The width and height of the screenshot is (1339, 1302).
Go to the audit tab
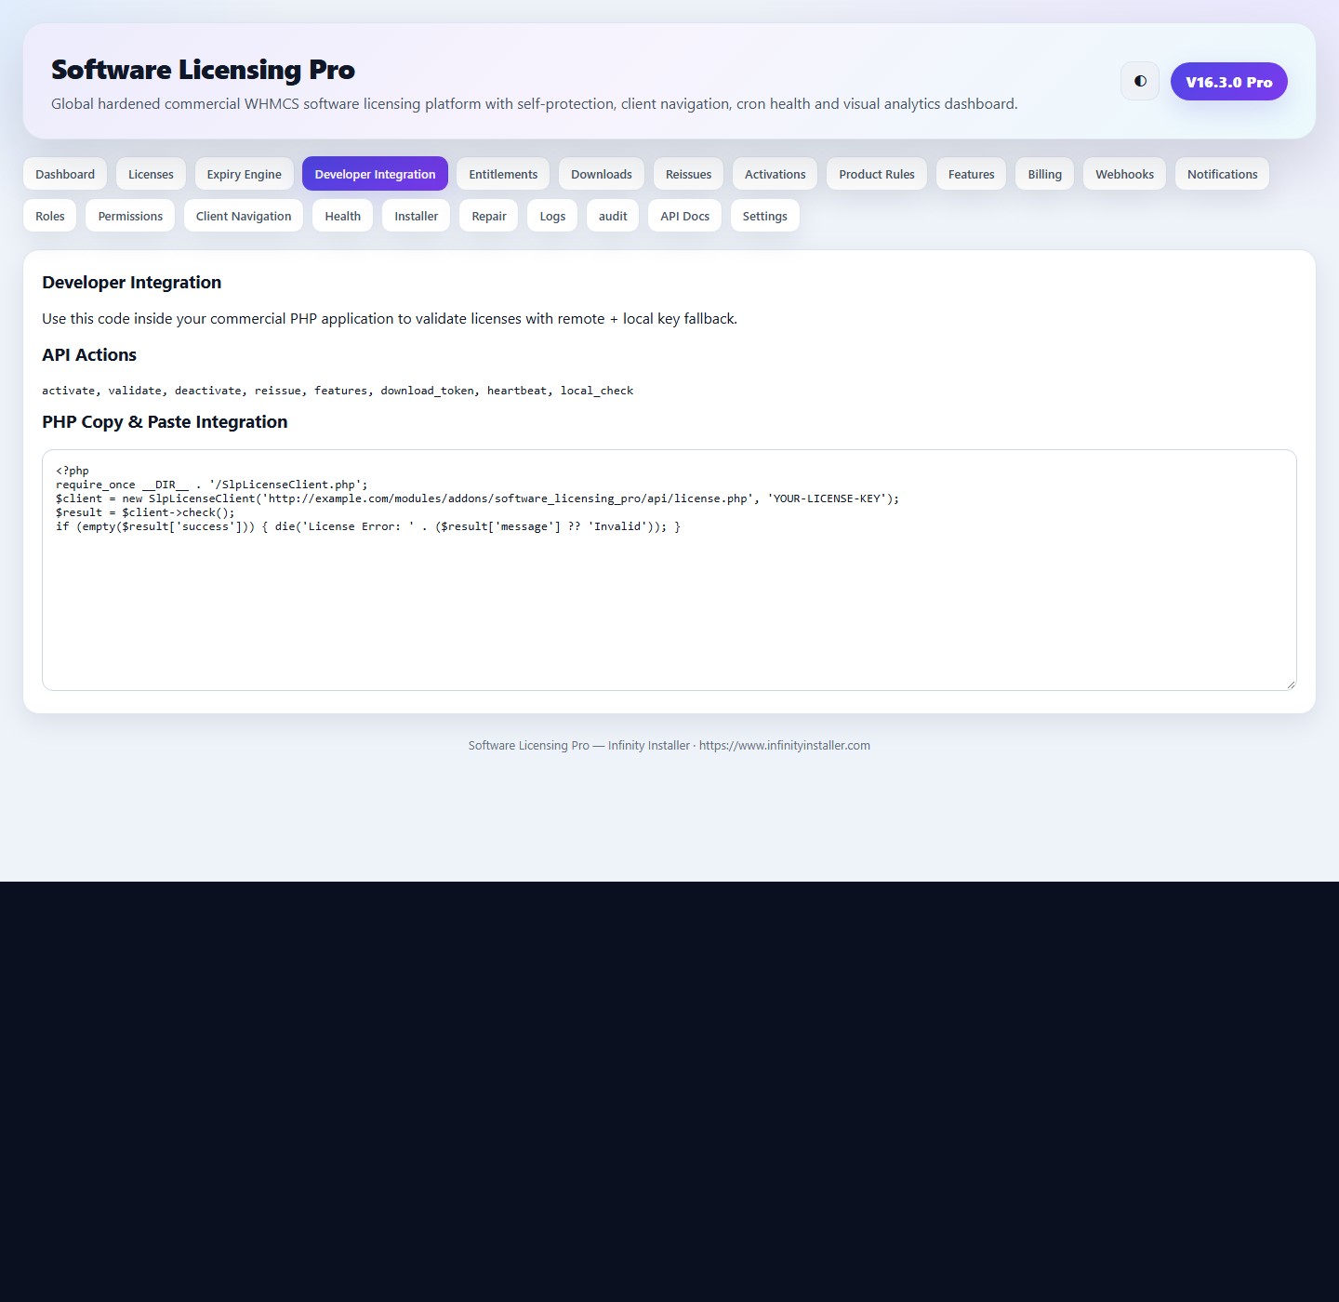[x=613, y=216]
